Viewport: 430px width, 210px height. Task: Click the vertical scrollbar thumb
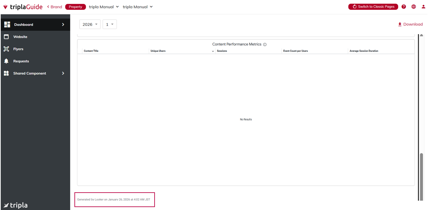point(421,176)
